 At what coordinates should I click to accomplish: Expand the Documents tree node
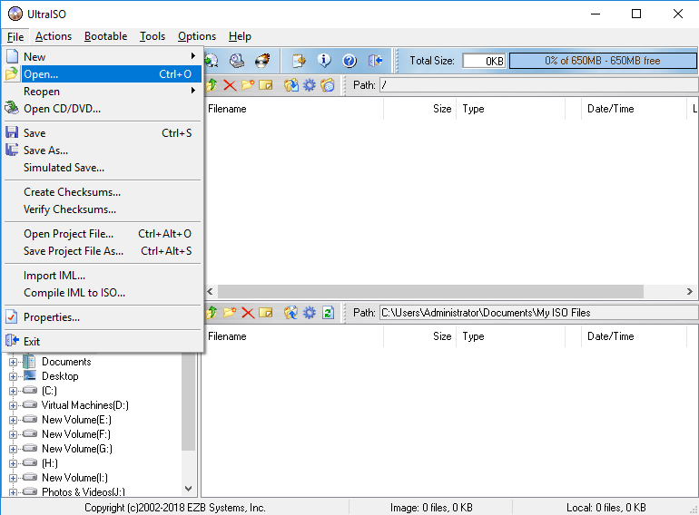pos(13,362)
